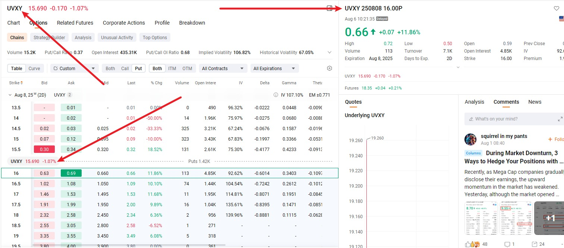The height and width of the screenshot is (248, 564).
Task: Open the Breakdown tab
Action: [x=192, y=23]
